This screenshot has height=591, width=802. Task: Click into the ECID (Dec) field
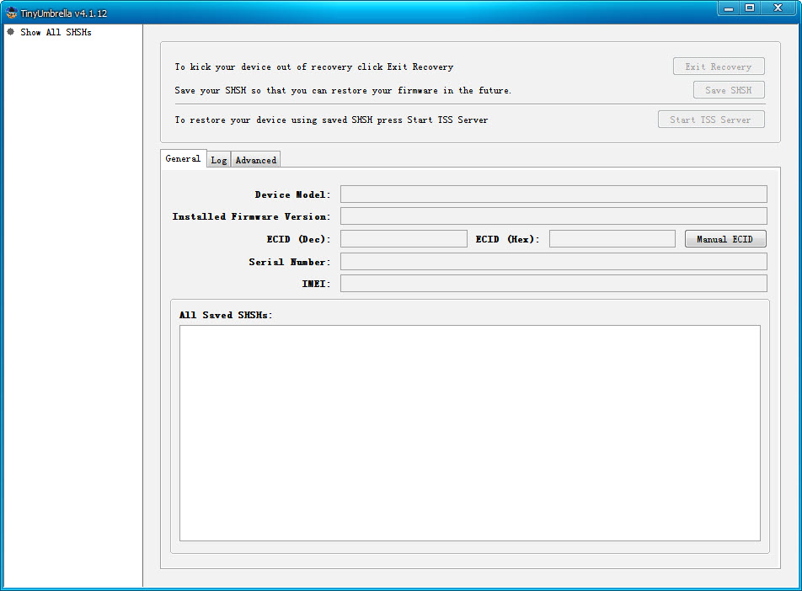[x=404, y=239]
